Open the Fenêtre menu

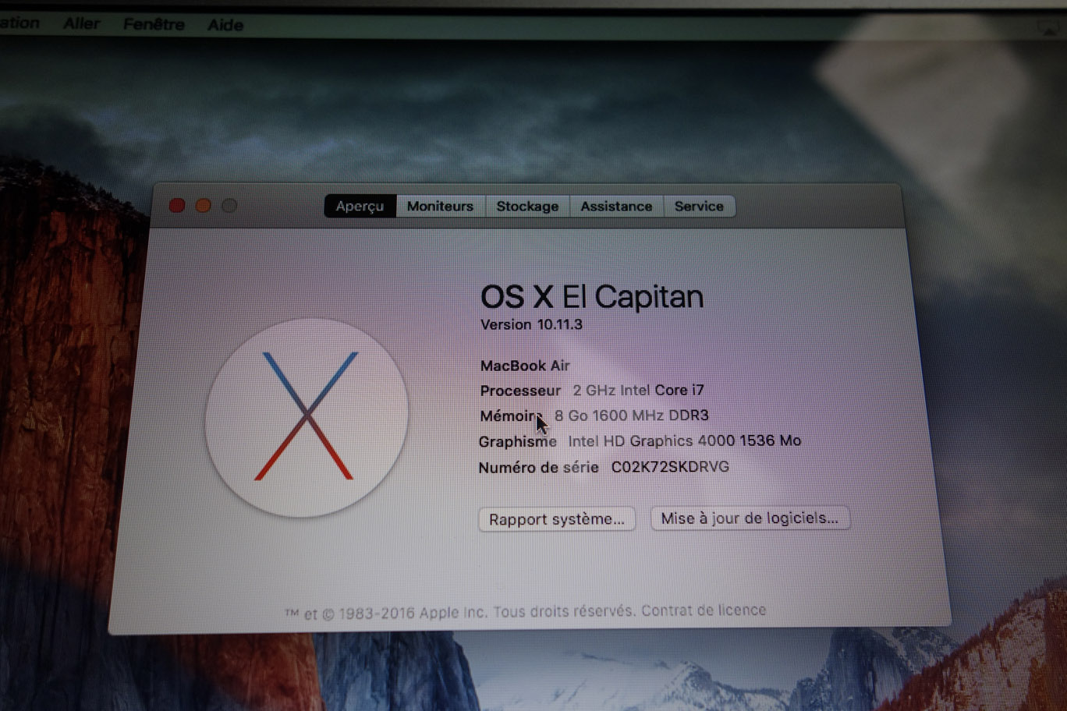point(154,24)
